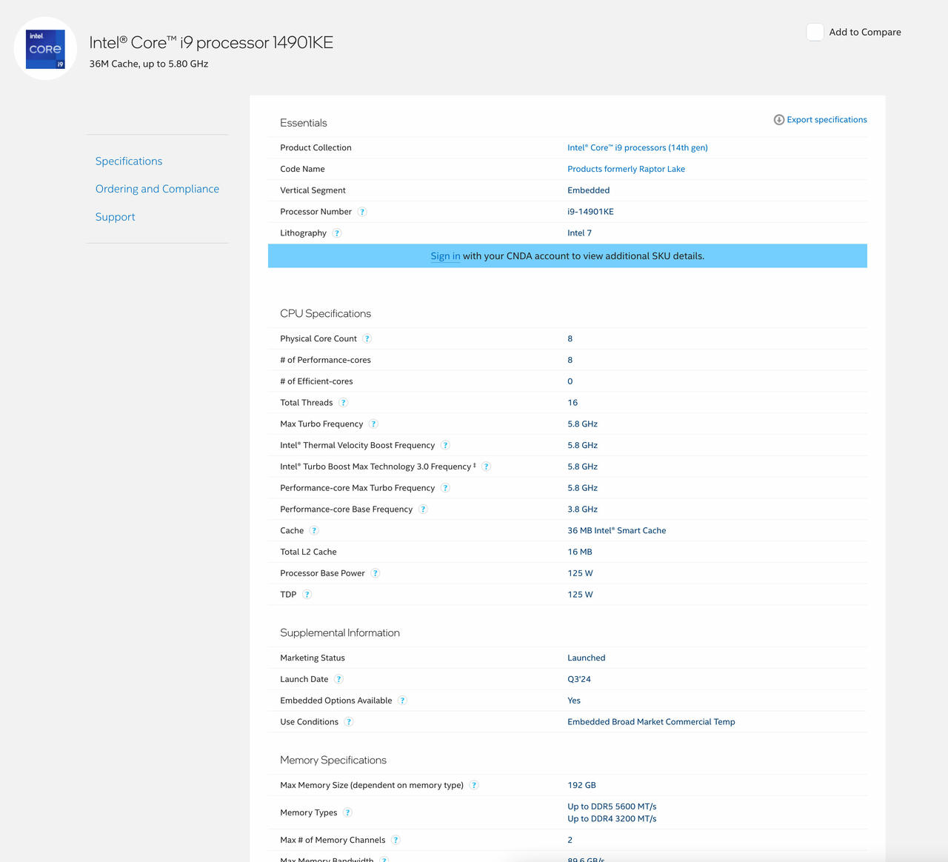Click Embedded Broad Market Commercial Temp value

pyautogui.click(x=651, y=722)
